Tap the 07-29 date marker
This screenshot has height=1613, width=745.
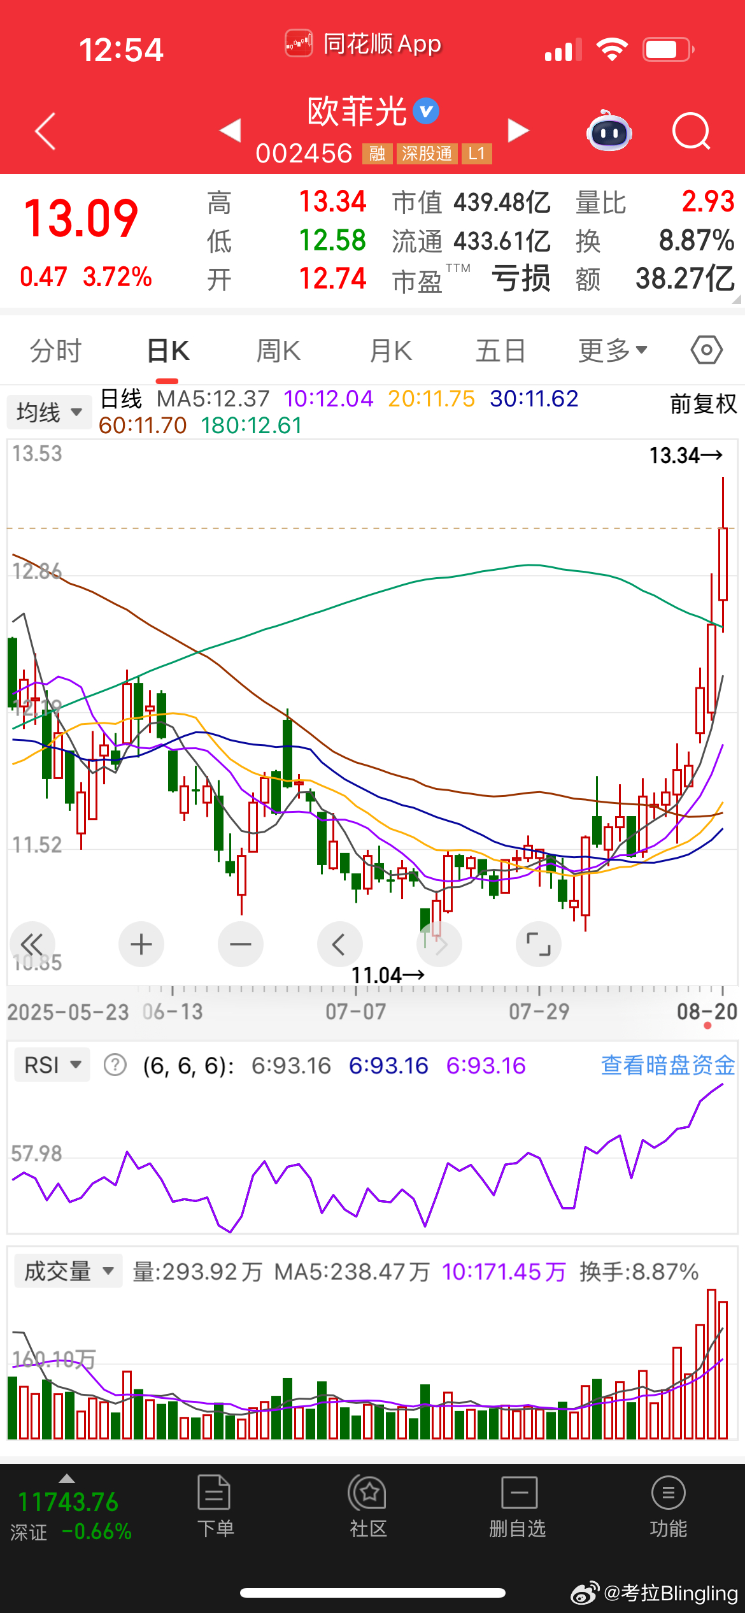539,1012
